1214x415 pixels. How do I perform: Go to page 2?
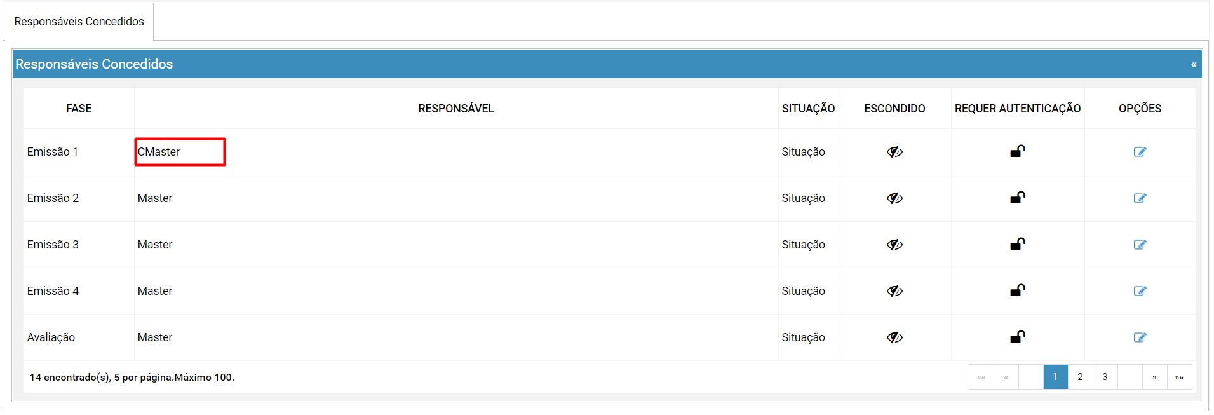pyautogui.click(x=1080, y=377)
